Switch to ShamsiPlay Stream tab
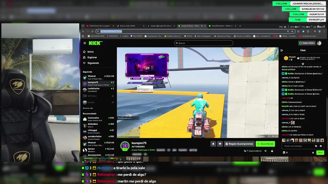 222,26
